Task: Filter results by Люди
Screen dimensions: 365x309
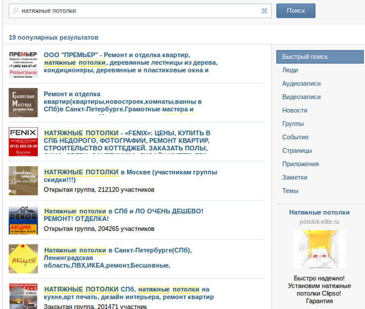Action: [290, 70]
